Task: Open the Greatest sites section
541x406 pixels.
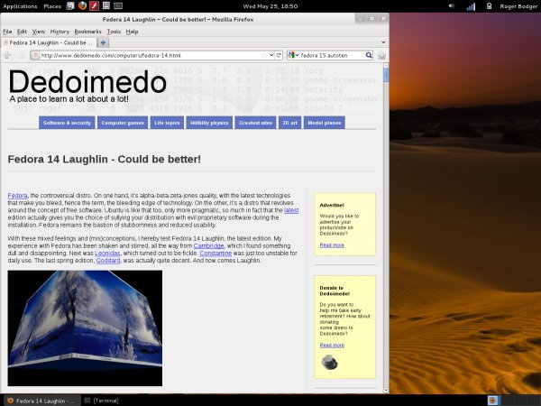Action: (255, 123)
